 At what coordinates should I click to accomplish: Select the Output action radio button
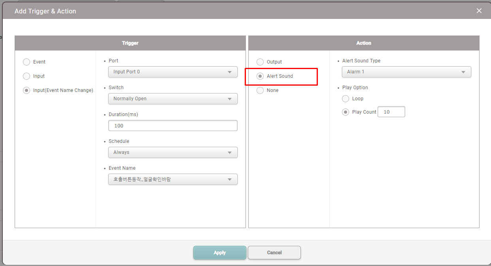pyautogui.click(x=260, y=62)
